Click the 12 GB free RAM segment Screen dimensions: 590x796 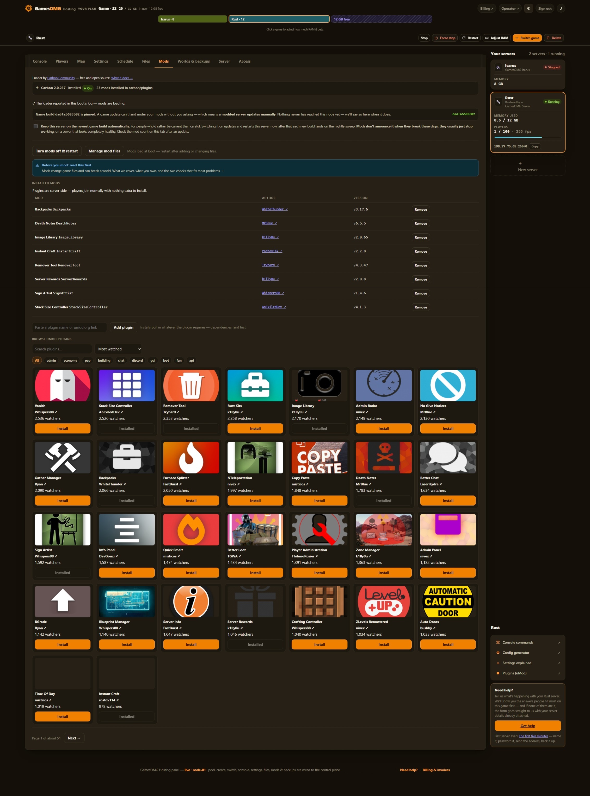(382, 19)
